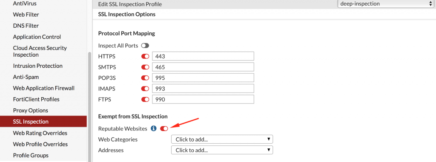Screen dimensions: 436x162
Task: Toggle FTPS inspection switch
Action: point(145,99)
